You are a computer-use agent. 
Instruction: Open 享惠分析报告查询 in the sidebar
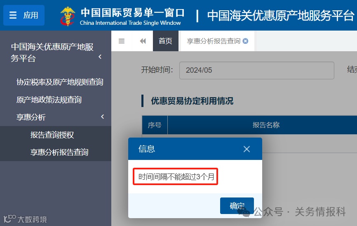pos(59,152)
